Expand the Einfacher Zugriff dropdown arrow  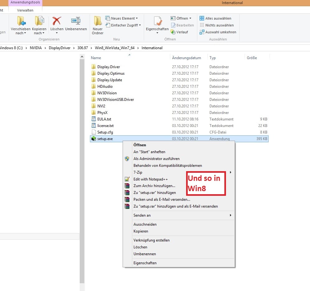(140, 25)
